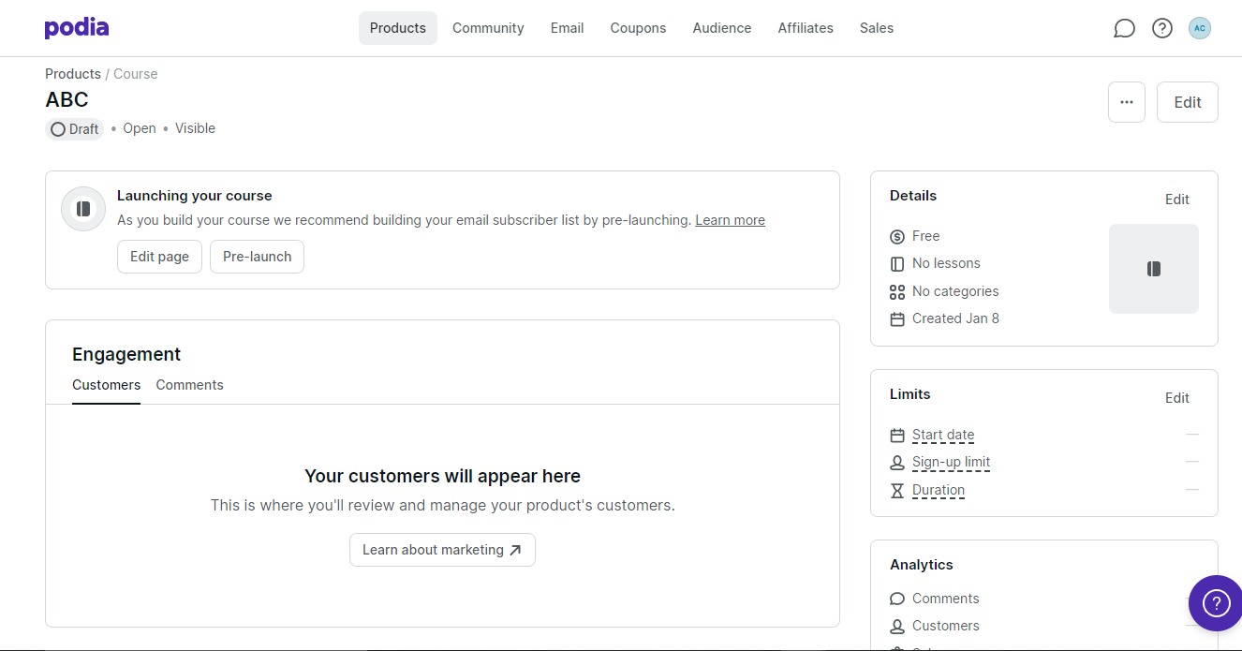Screen dimensions: 1242x651
Task: Go to the Coupons section
Action: pos(638,28)
